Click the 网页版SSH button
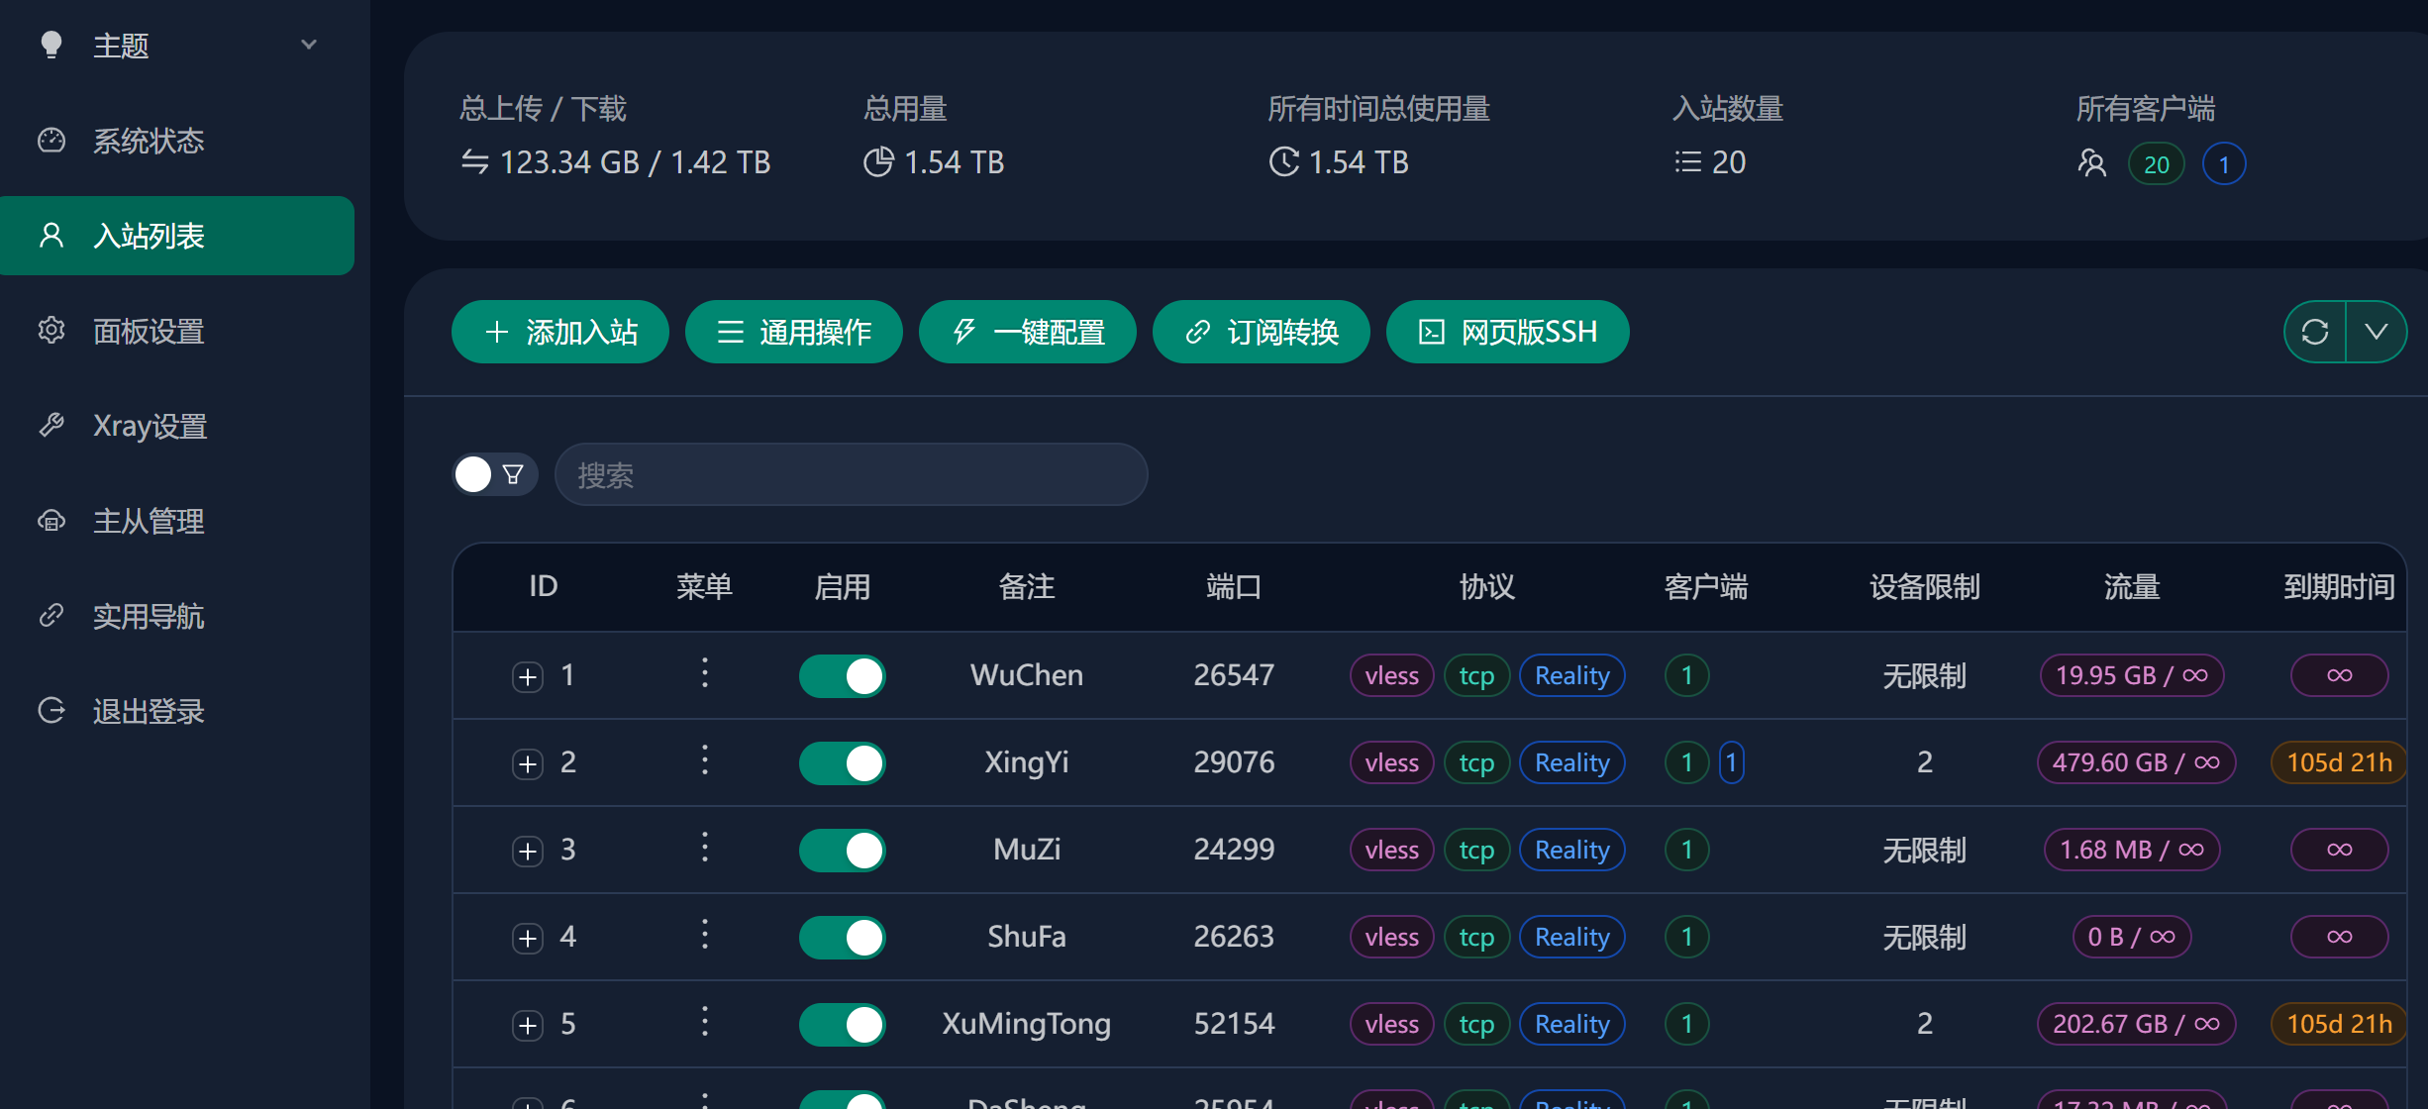Screen dimensions: 2428x1109 [x=1507, y=332]
